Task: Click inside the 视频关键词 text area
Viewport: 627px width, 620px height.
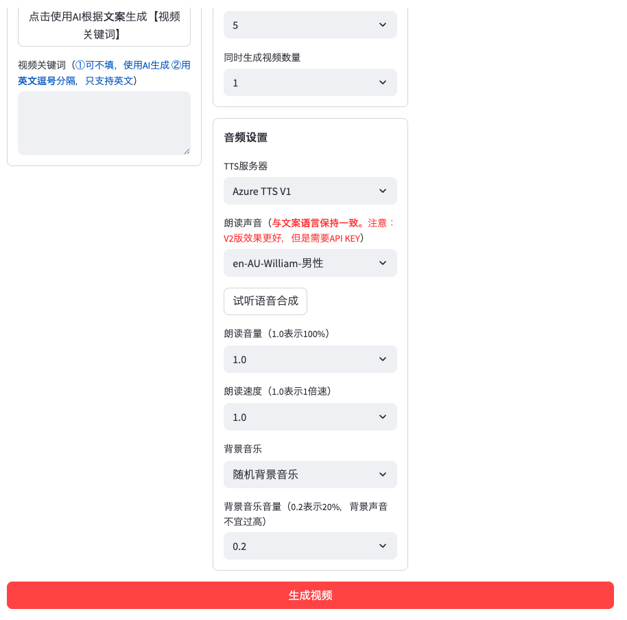Action: [x=104, y=124]
